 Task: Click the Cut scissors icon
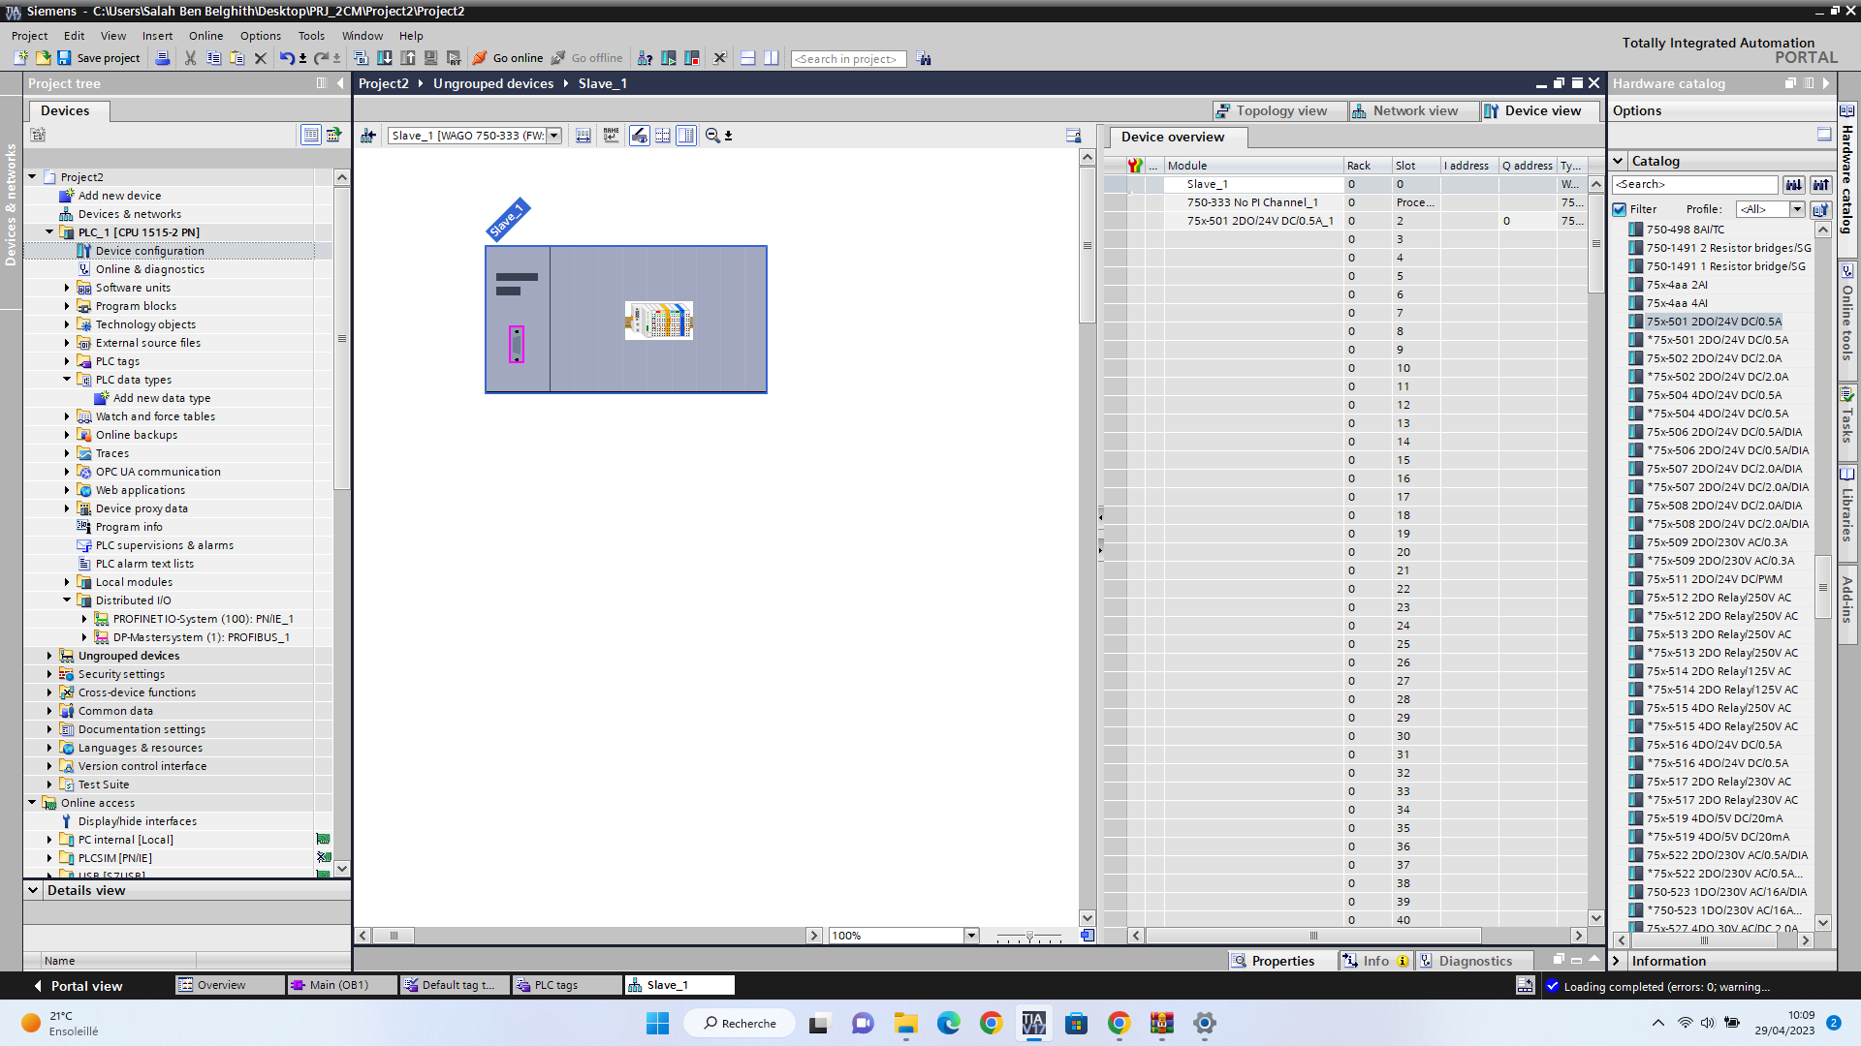point(190,58)
